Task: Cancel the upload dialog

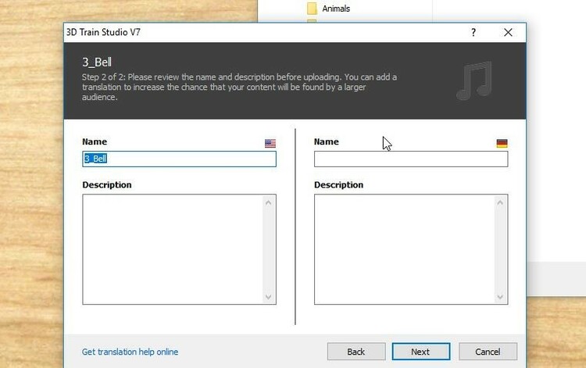Action: coord(488,352)
